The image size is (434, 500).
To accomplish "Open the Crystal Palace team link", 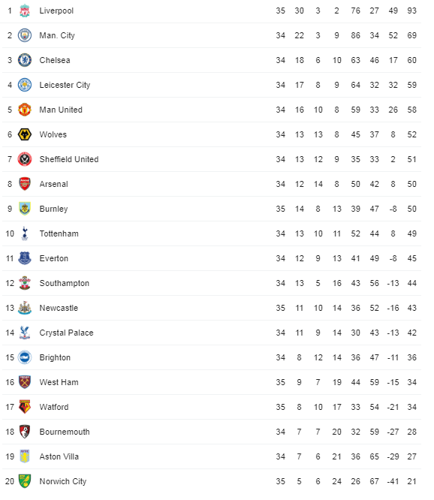I will click(x=66, y=333).
